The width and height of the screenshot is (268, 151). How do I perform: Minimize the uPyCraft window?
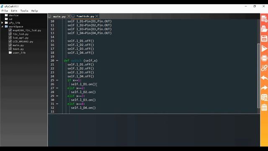tap(246, 6)
